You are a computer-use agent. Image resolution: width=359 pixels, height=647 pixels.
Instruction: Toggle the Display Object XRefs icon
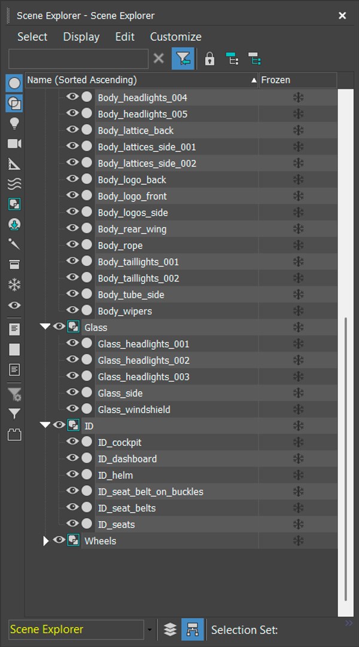coord(14,225)
